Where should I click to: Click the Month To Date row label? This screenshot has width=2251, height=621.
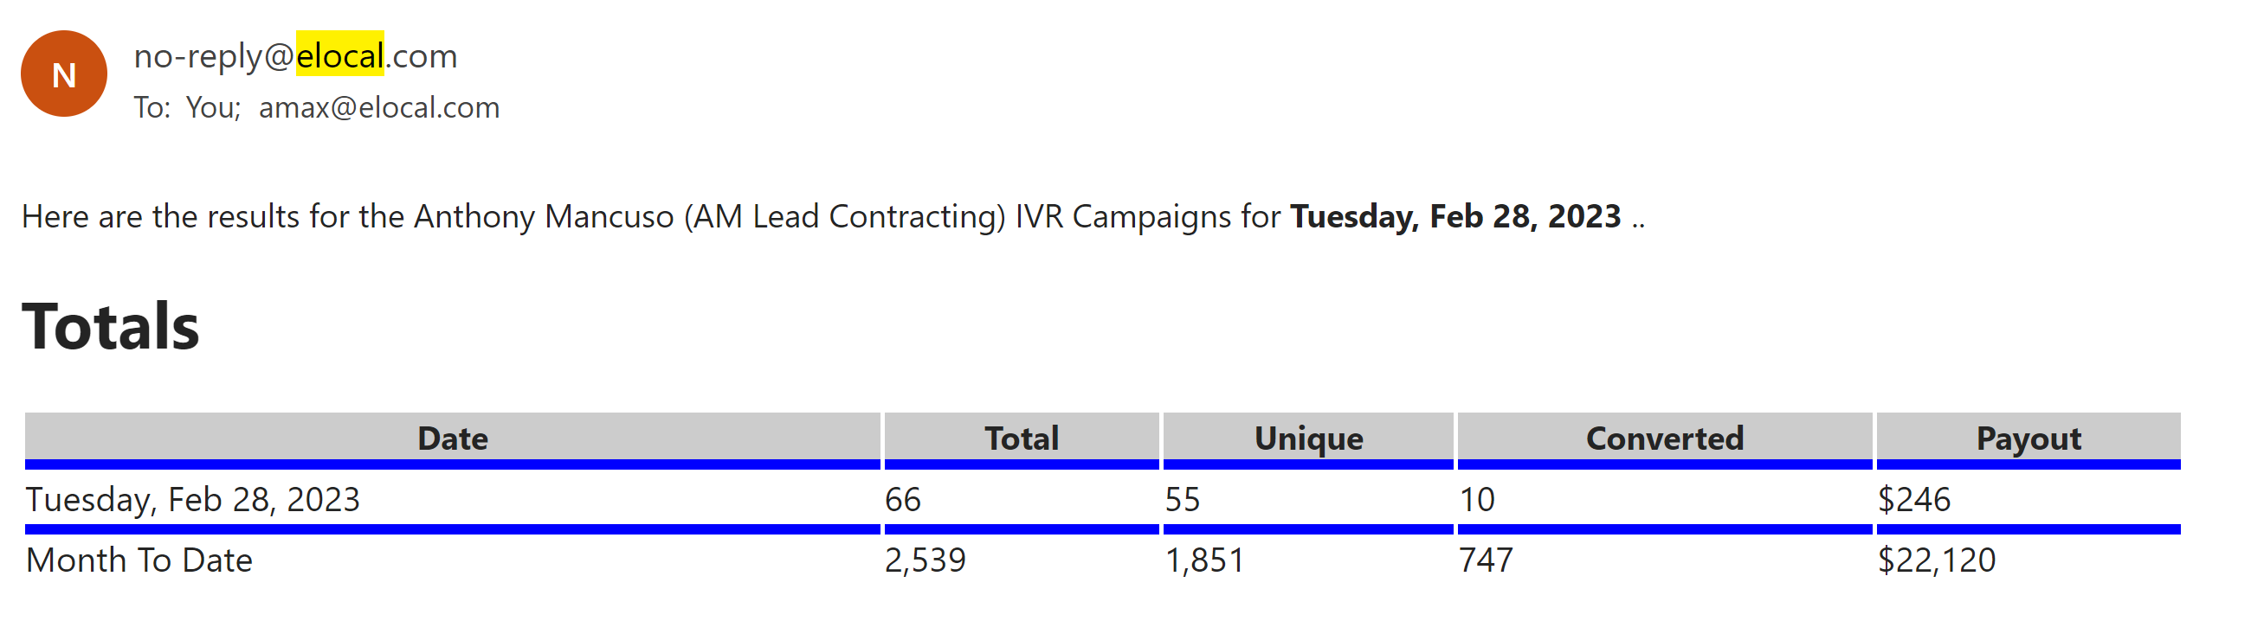[x=139, y=560]
